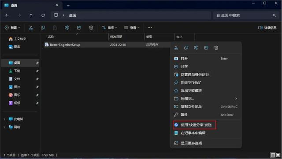Click the Delete trash icon in the toolbar
282x159 pixels.
pyautogui.click(x=91, y=28)
